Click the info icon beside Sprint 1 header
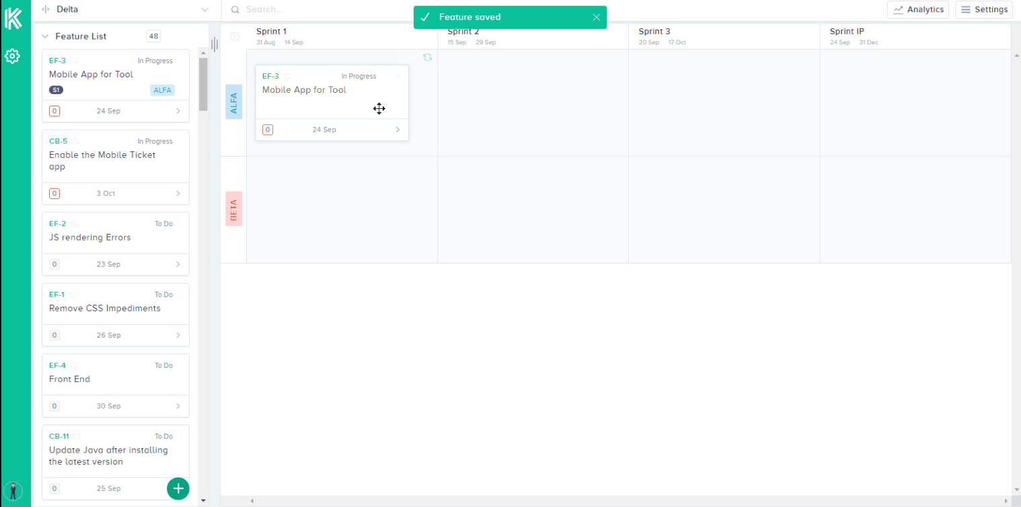Viewport: 1021px width, 507px height. pos(235,36)
